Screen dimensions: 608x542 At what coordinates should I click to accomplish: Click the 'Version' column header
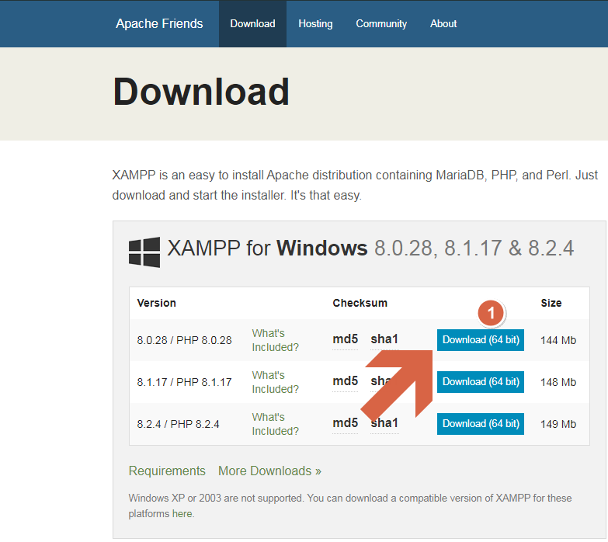pyautogui.click(x=156, y=303)
